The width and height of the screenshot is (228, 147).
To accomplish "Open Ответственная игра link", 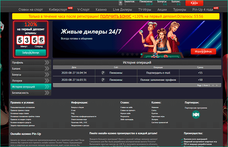I will pos(79,120).
